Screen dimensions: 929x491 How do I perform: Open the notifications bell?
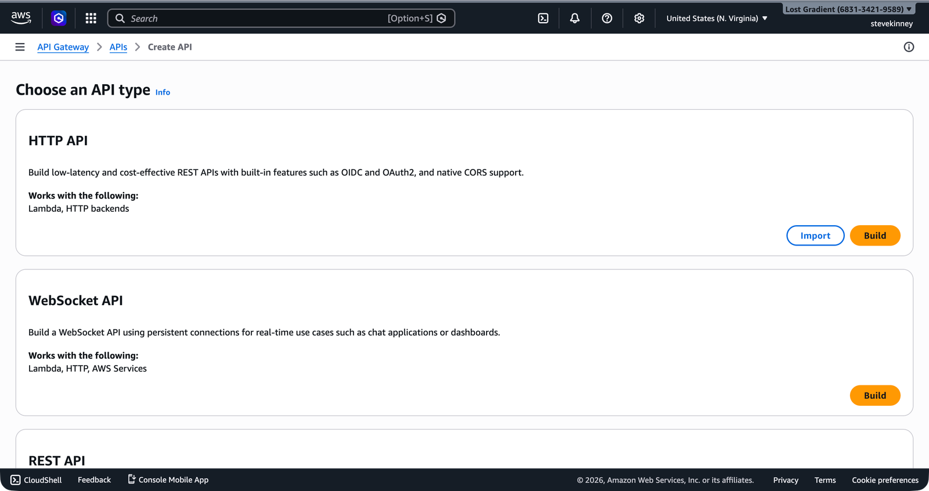pyautogui.click(x=575, y=19)
